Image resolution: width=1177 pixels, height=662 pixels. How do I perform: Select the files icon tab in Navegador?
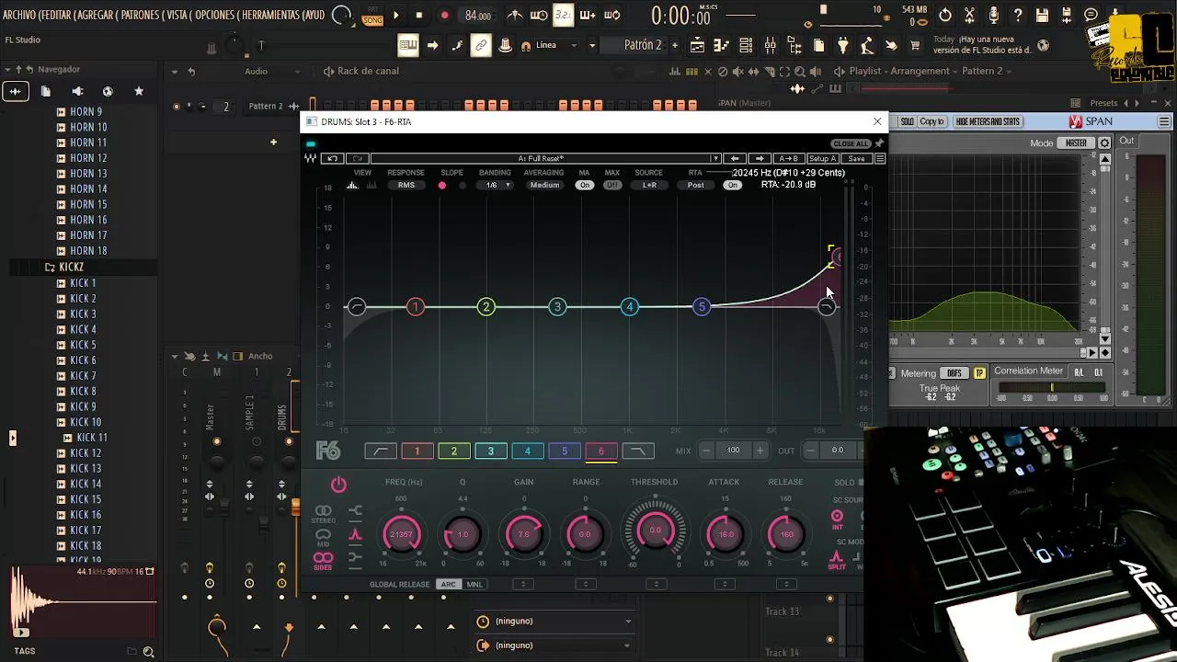[46, 91]
